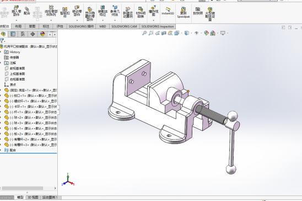Open the 3D 视图 bottom tab
The height and width of the screenshot is (201, 302).
[x=33, y=197]
